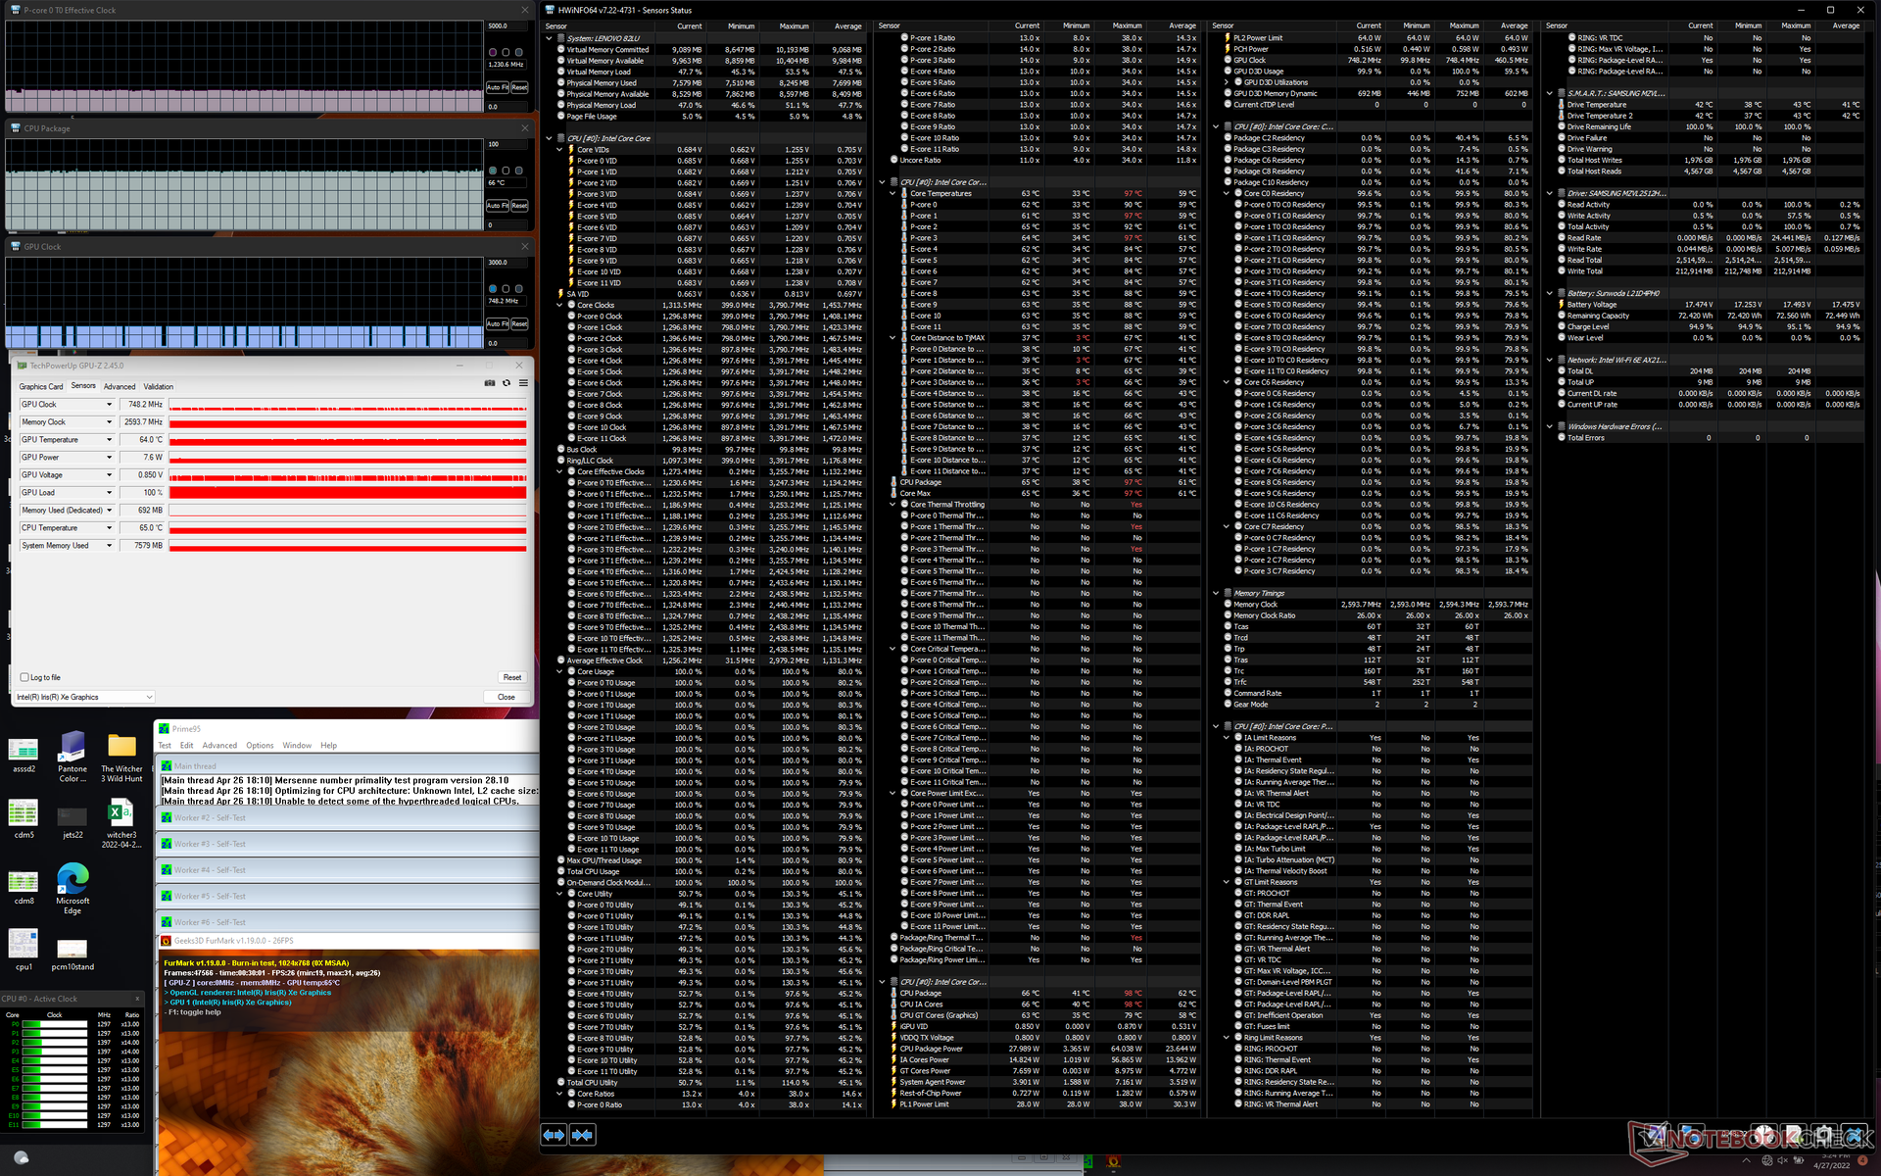Click the Validation tab in GPU-Z
Screen dimensions: 1881x1176
[x=158, y=386]
